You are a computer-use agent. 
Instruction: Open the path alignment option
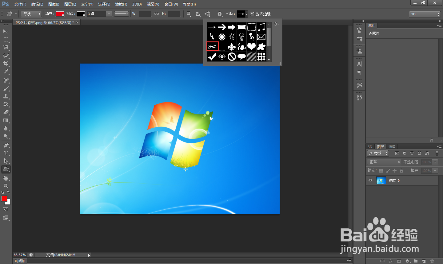tap(198, 14)
